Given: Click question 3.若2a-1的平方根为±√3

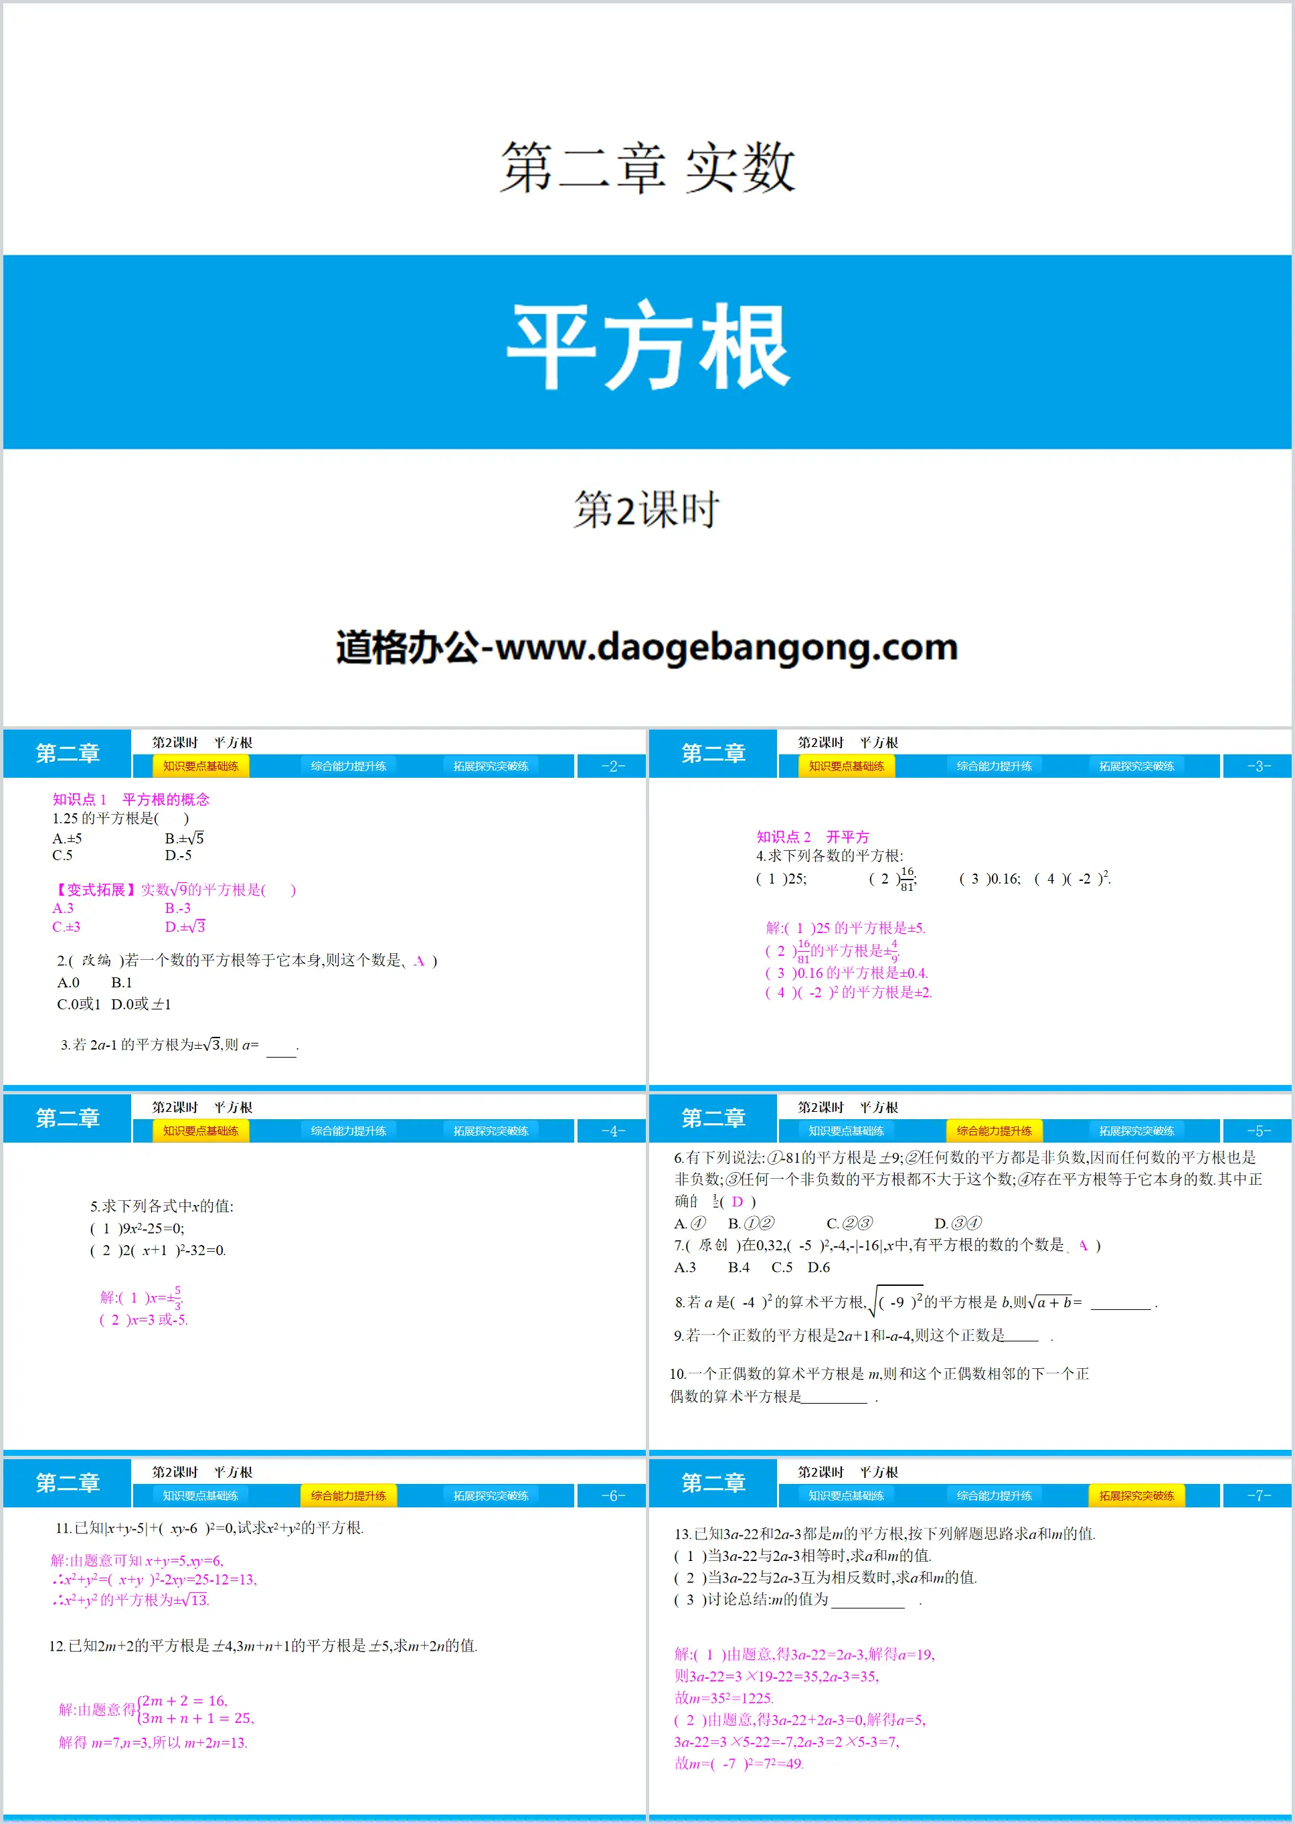Looking at the screenshot, I should click(x=179, y=1045).
